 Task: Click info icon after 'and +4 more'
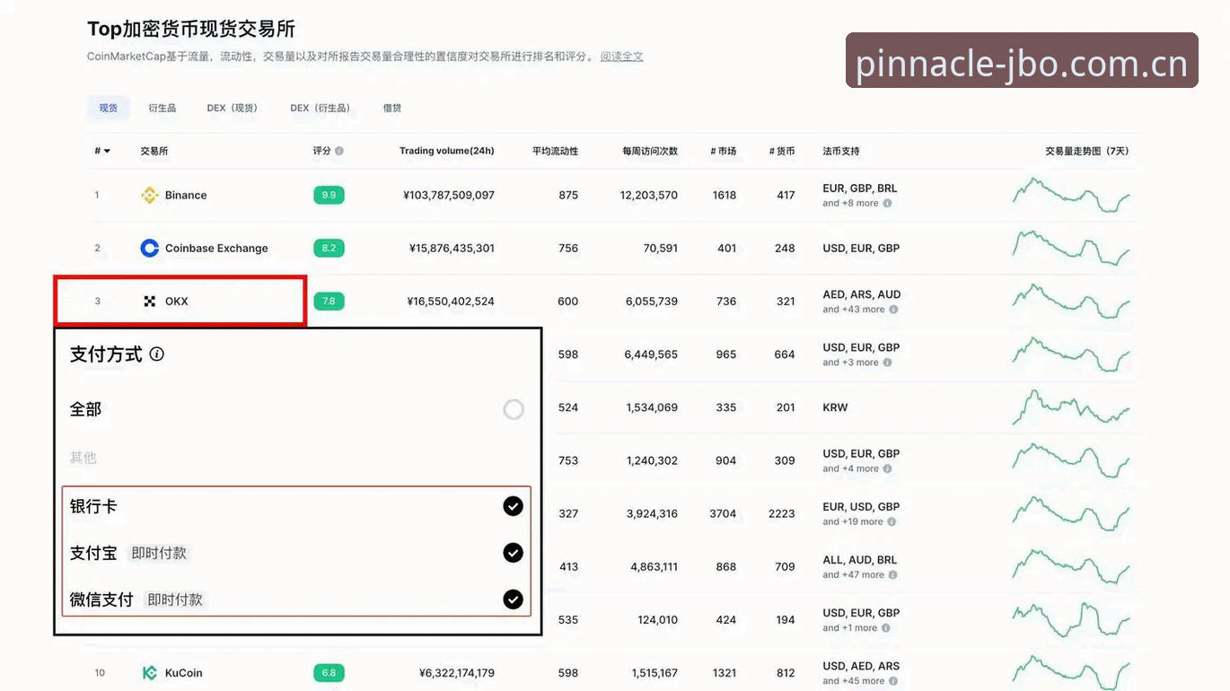[887, 468]
